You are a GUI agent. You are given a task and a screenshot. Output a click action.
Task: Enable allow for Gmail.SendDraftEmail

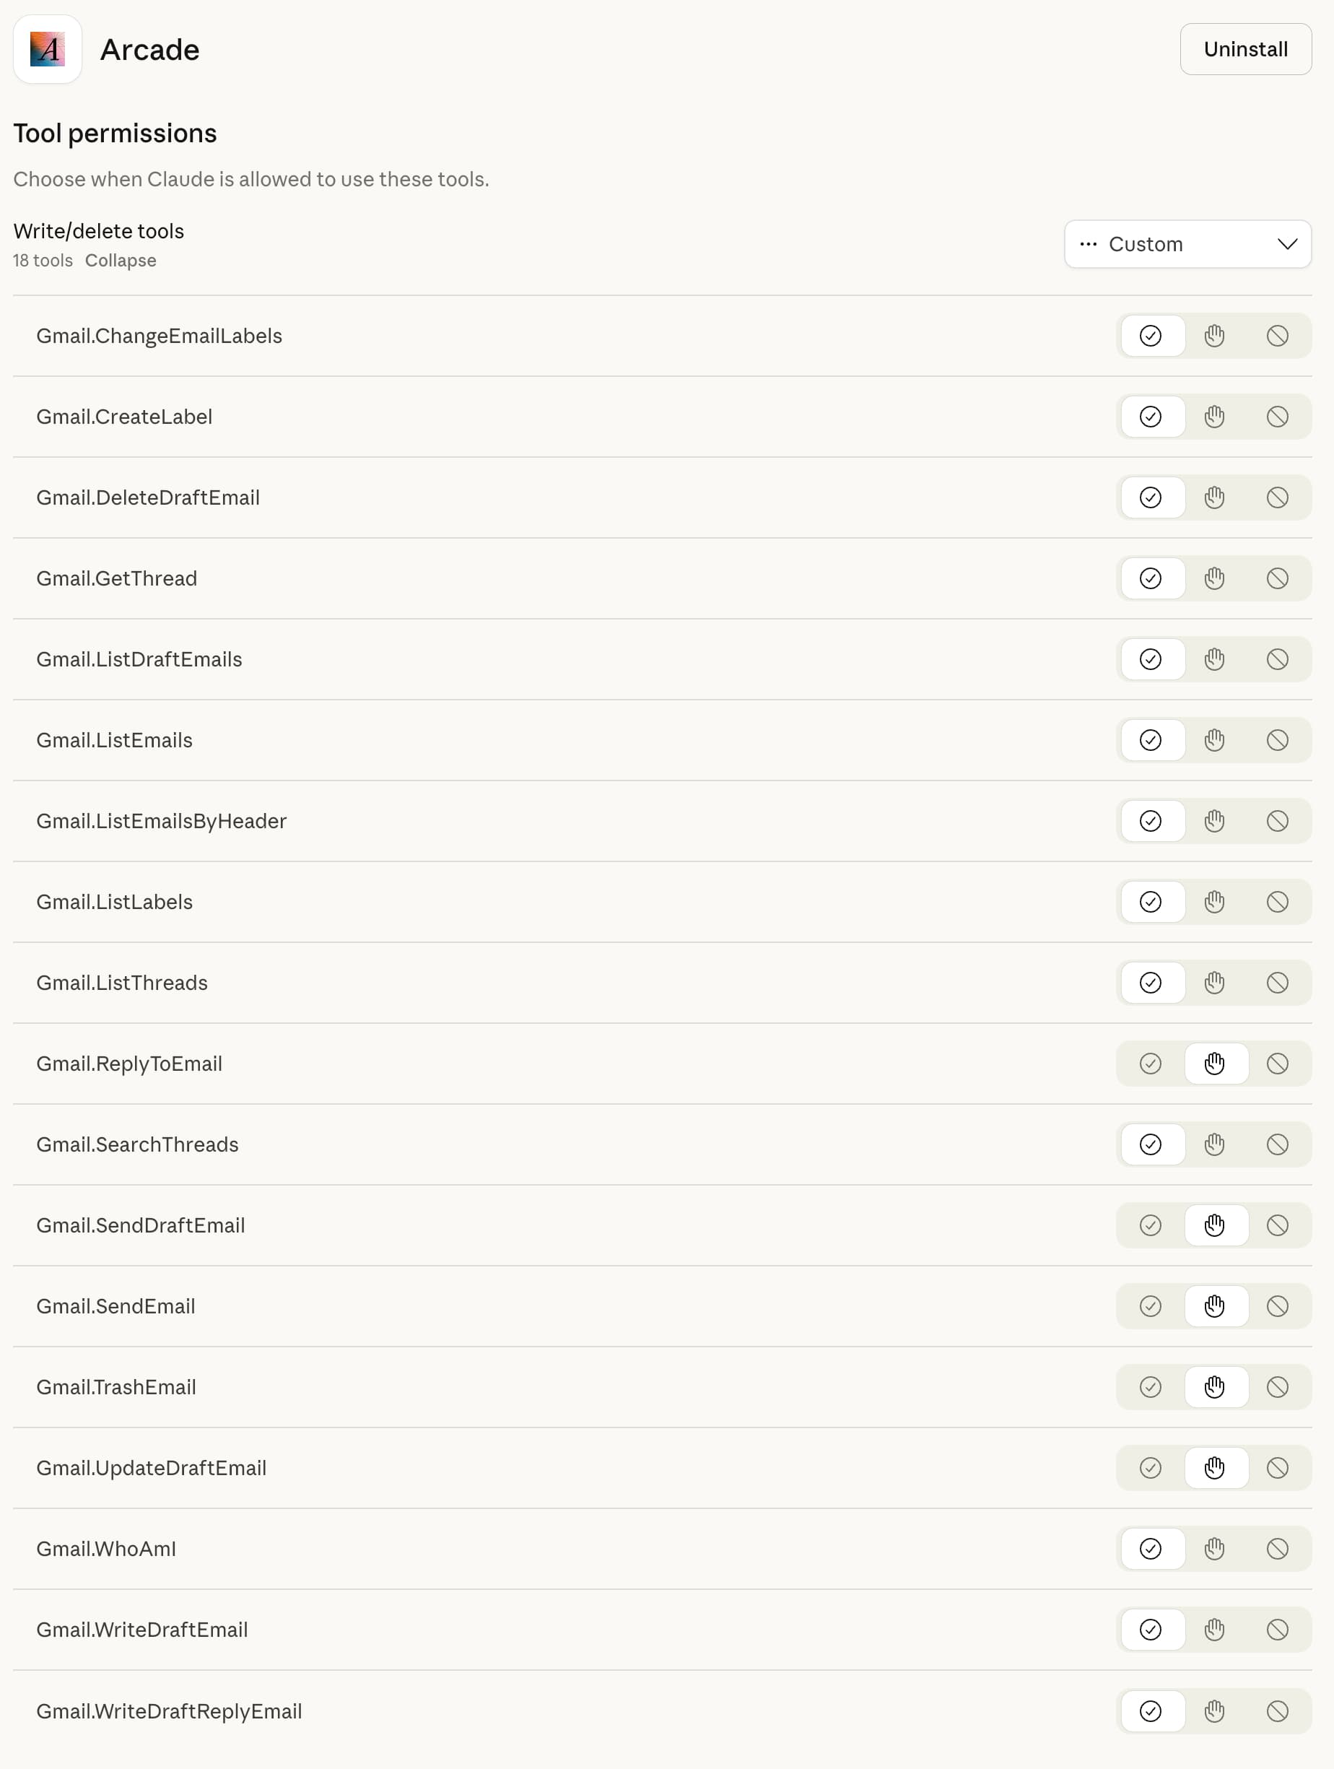click(1151, 1225)
